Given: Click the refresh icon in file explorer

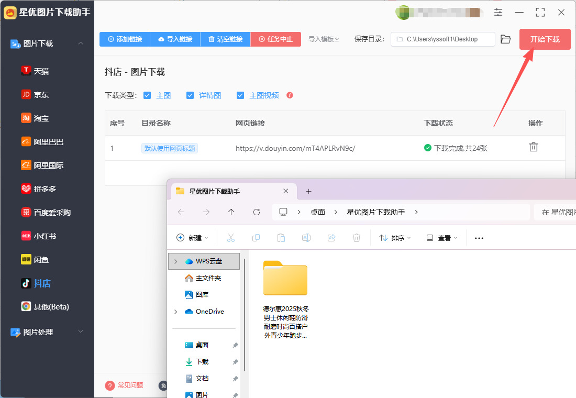Looking at the screenshot, I should pos(257,212).
